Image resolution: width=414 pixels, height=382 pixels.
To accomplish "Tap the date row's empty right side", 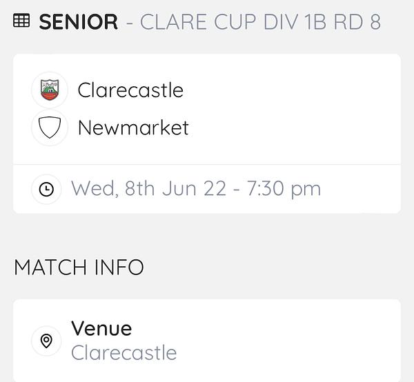I will coord(362,189).
